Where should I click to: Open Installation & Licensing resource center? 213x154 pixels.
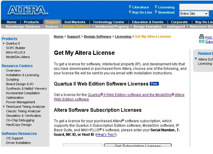(x=23, y=75)
